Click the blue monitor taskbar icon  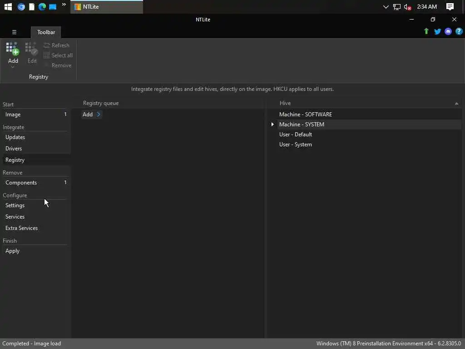pos(53,6)
